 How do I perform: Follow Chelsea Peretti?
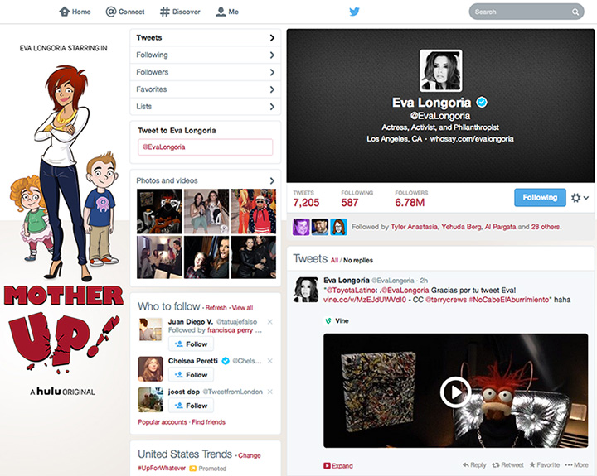[192, 375]
